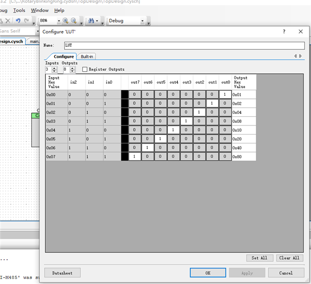Increase the Inputs count stepper
311x284 pixels.
(54, 68)
